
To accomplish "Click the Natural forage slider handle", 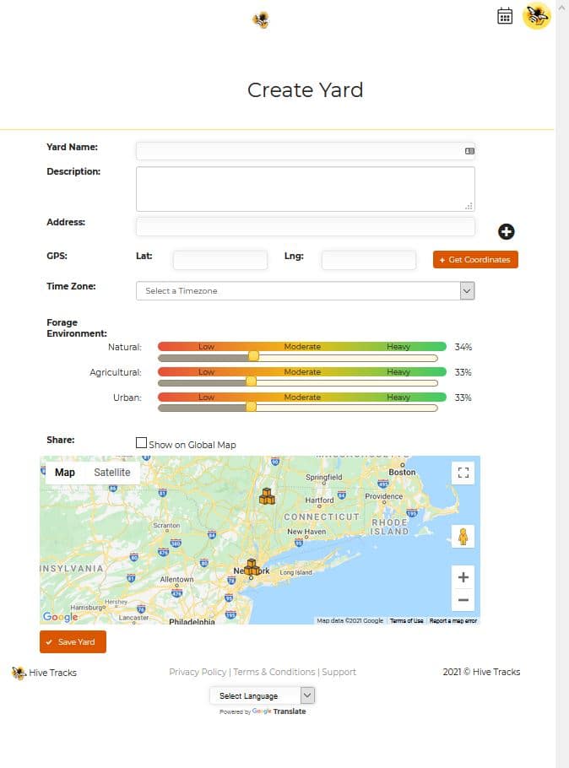I will [x=253, y=356].
